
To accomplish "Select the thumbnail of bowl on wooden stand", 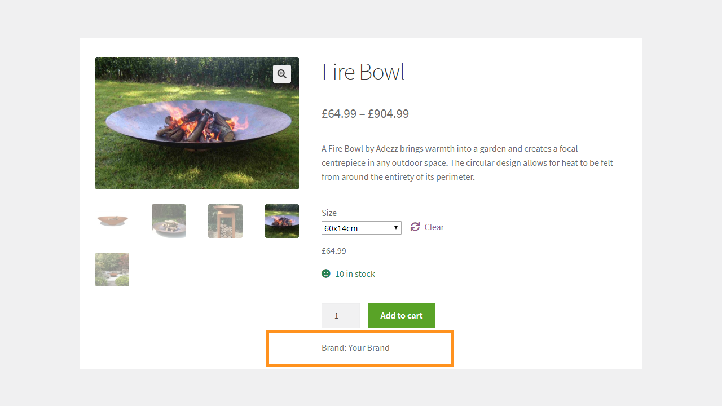I will click(225, 221).
